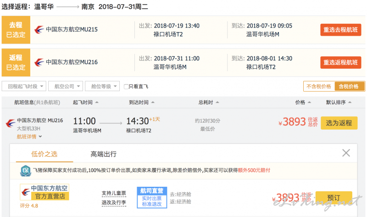Sort by price column arrow
Image resolution: width=367 pixels, height=217 pixels.
[309, 102]
